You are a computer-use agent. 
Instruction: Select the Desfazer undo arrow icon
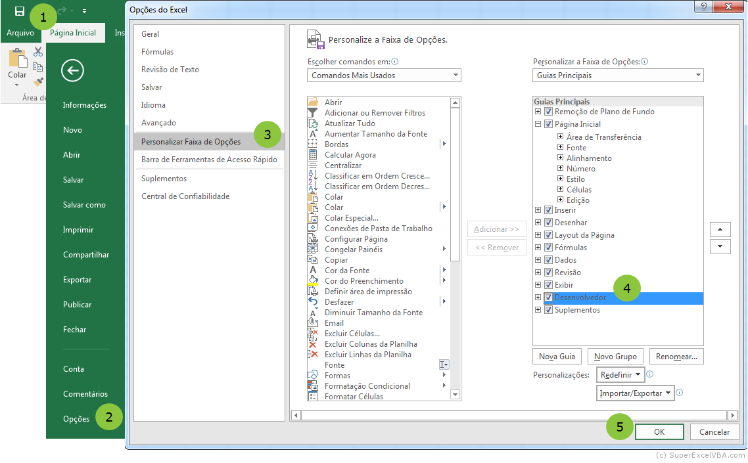click(313, 301)
